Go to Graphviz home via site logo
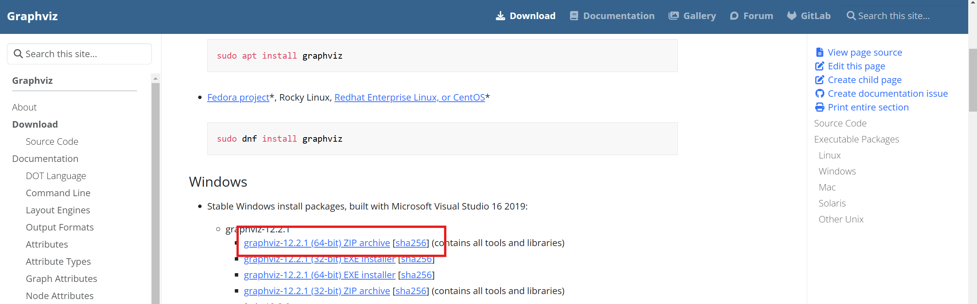 coord(32,16)
